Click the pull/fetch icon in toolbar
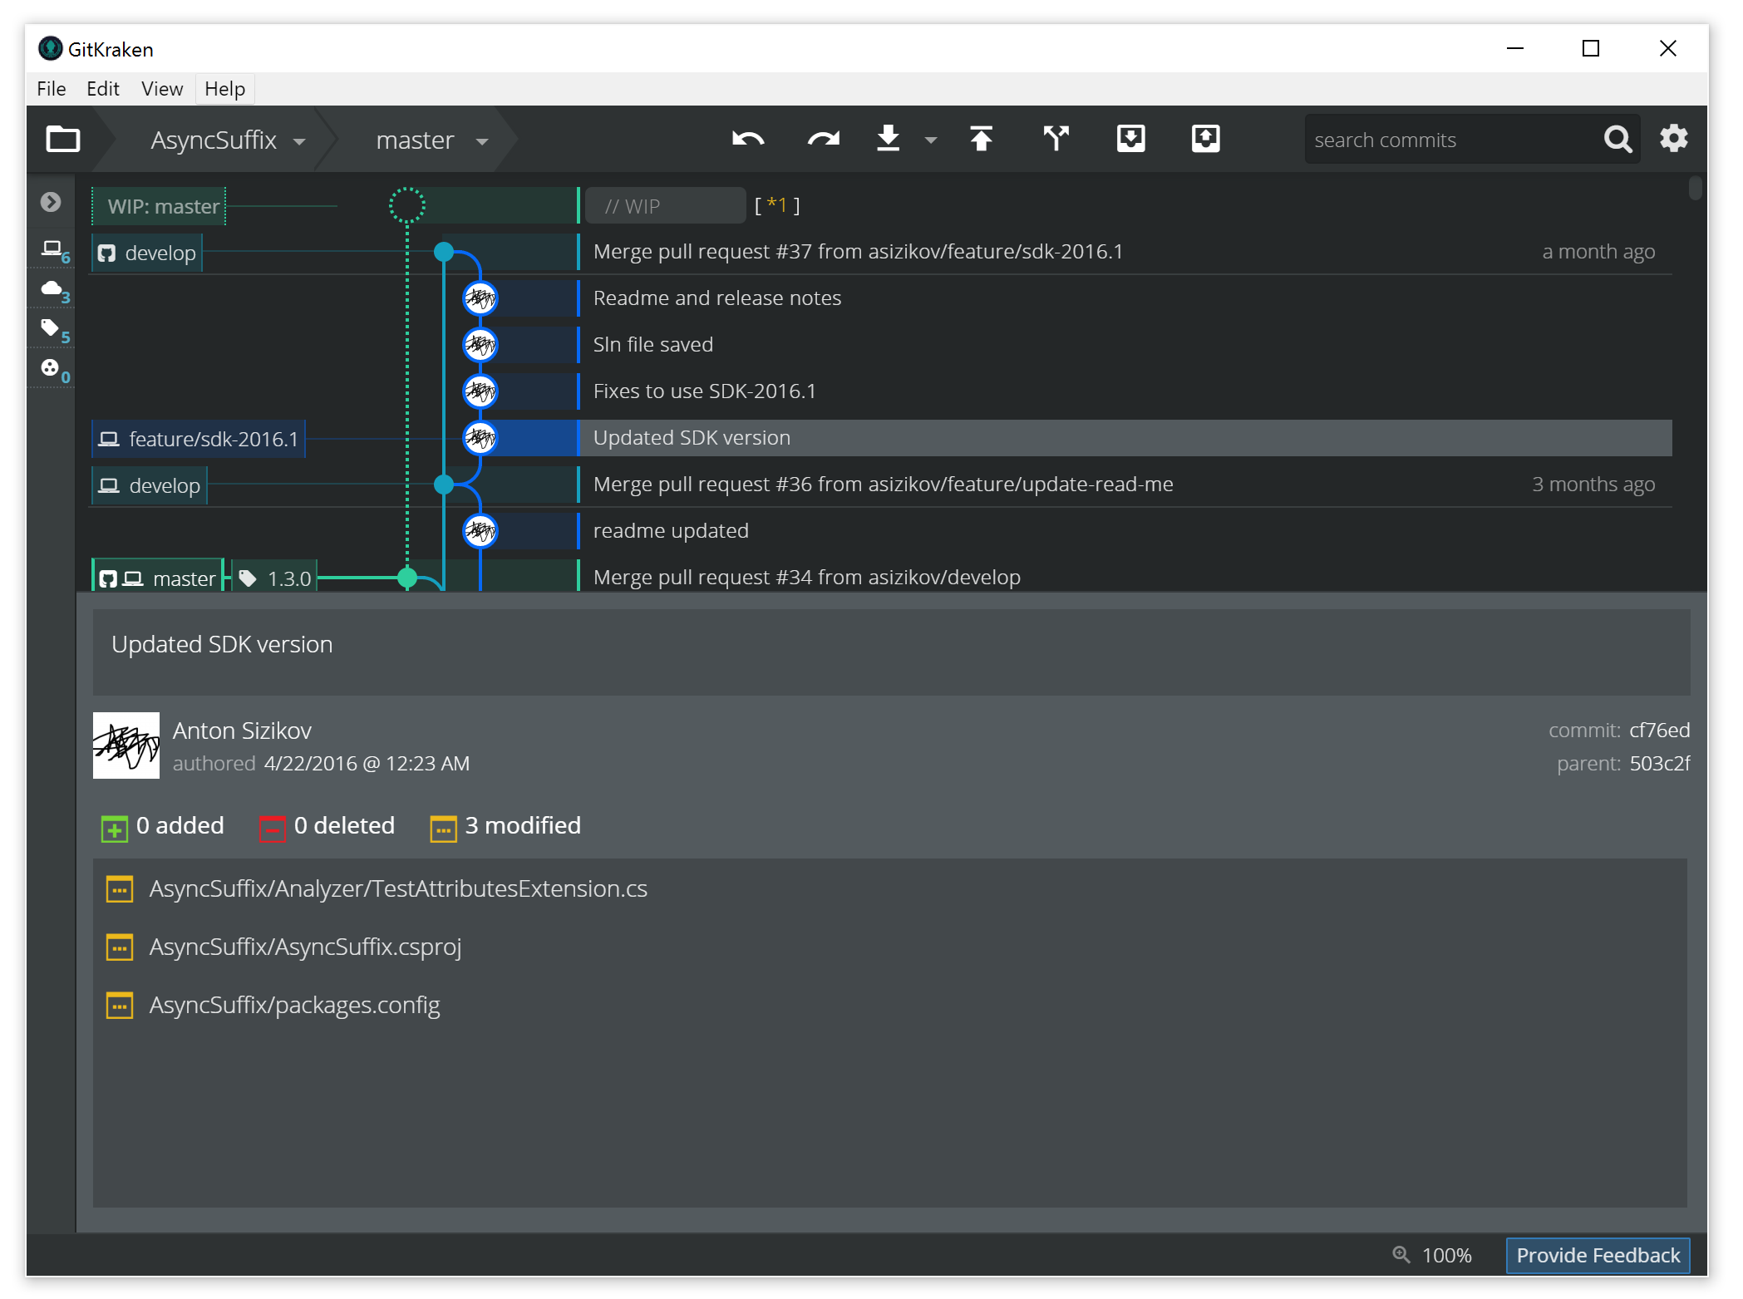 (890, 139)
